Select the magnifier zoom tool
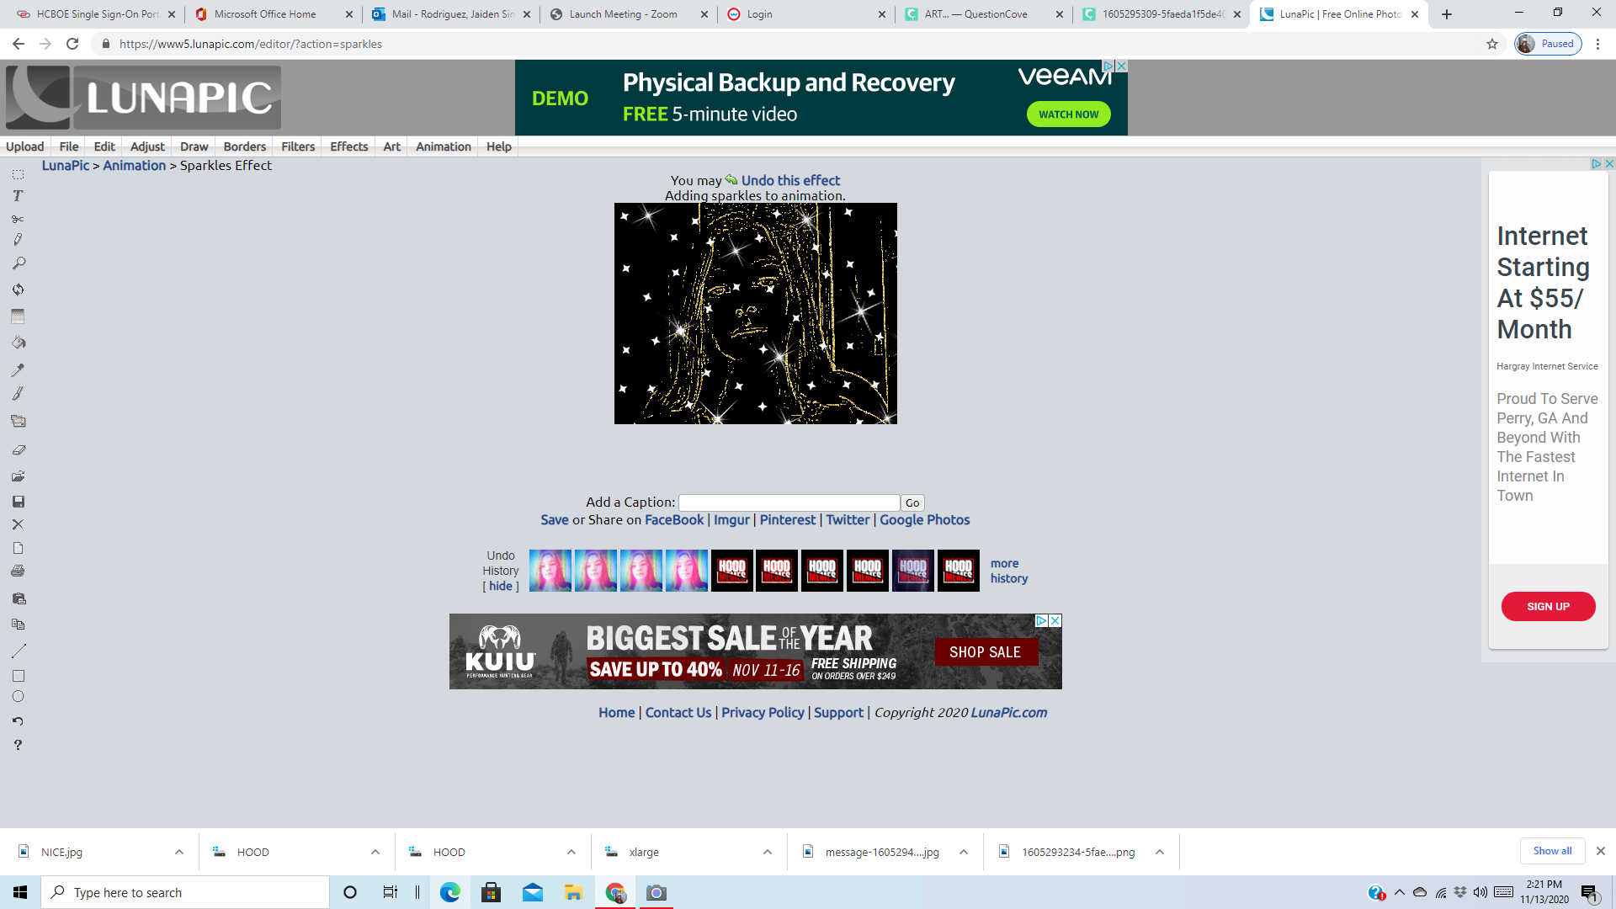Screen dimensions: 1616x909 [18, 263]
